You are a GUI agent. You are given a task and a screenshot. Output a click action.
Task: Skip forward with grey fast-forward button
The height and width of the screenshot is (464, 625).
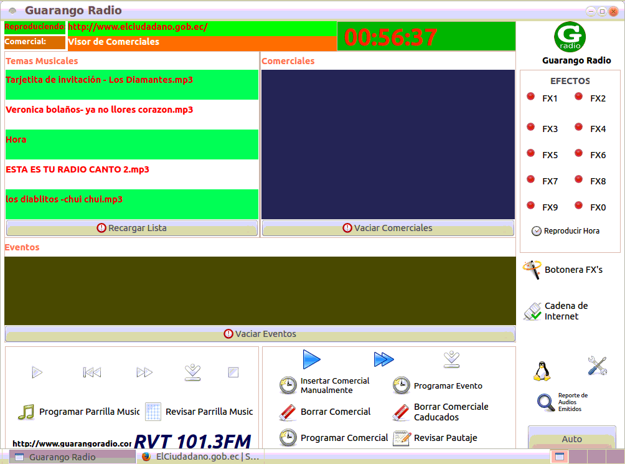[x=144, y=372]
